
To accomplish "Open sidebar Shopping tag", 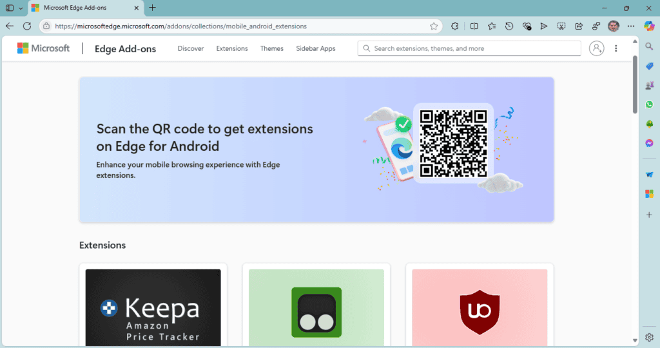I will (649, 66).
